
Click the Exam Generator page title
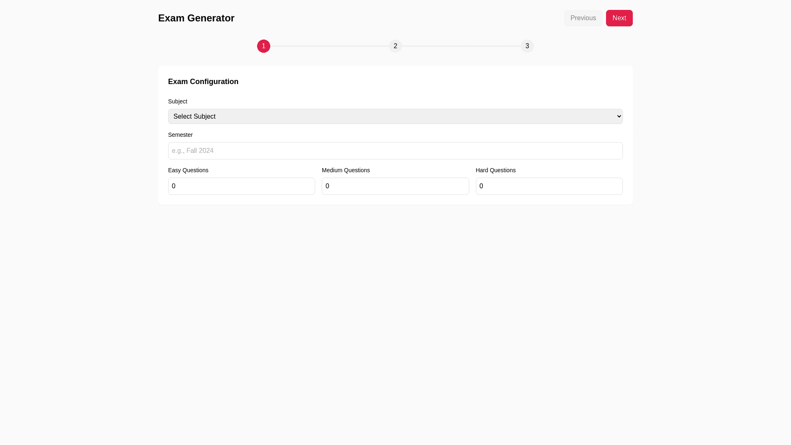(196, 18)
